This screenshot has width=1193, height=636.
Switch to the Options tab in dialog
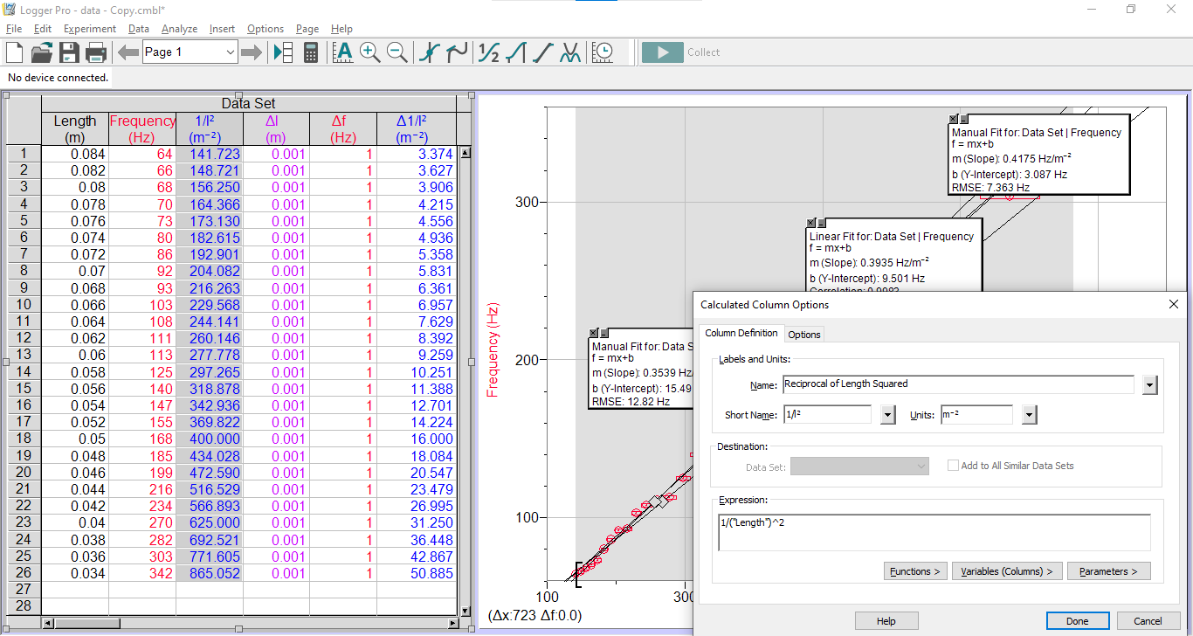(x=804, y=335)
